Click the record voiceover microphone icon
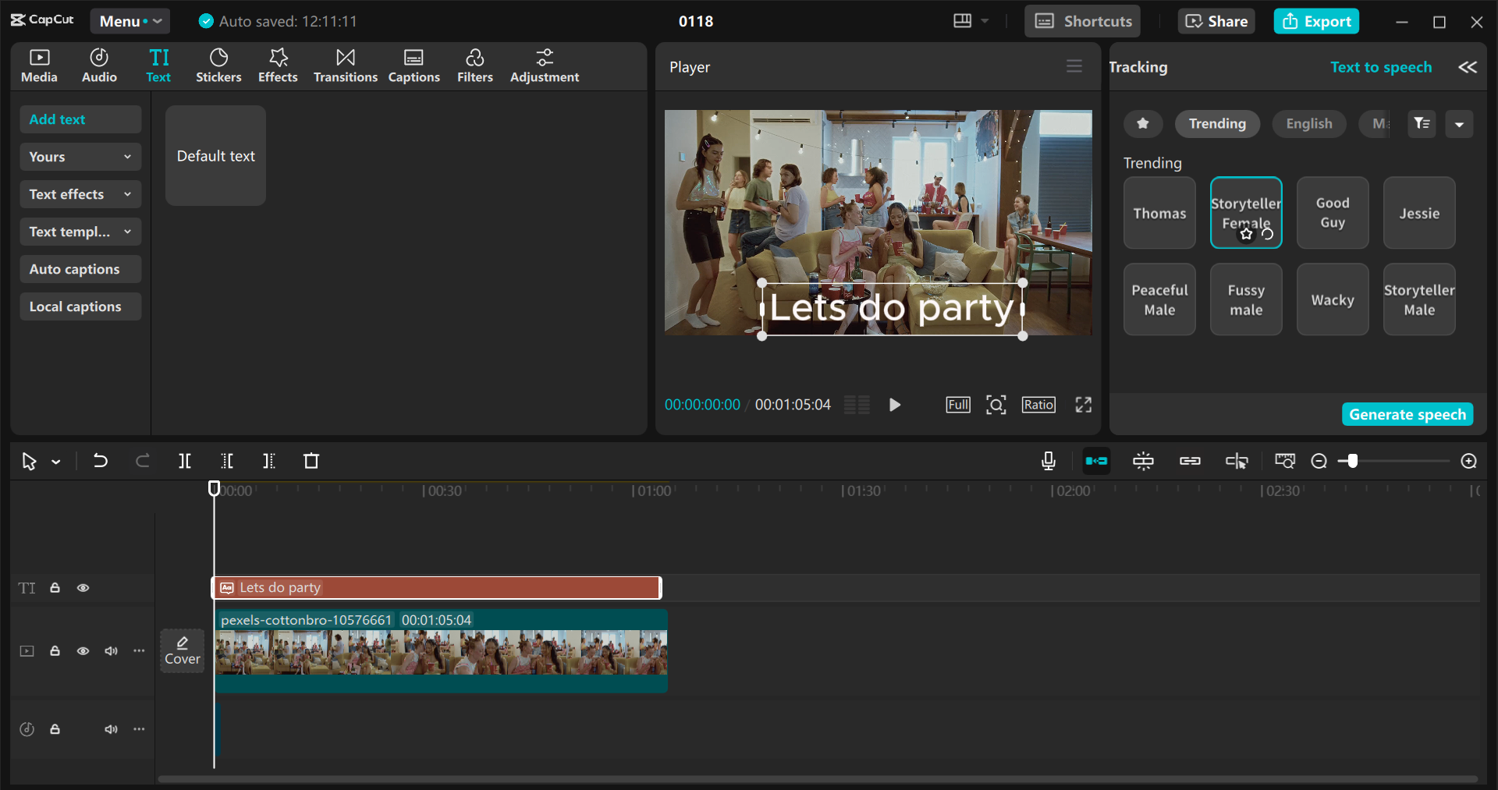Image resolution: width=1498 pixels, height=790 pixels. coord(1048,461)
